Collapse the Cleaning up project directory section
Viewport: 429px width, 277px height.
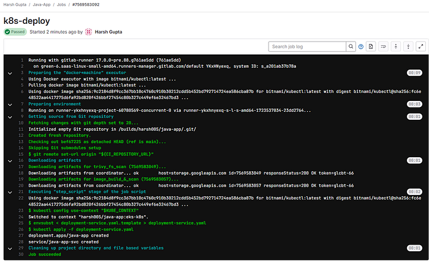click(x=10, y=249)
